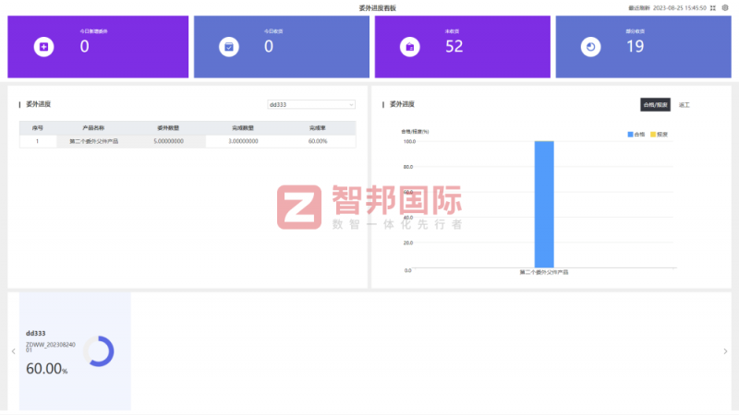Click the blue bar in the chart
Screen dimensions: 739x415
pyautogui.click(x=544, y=204)
